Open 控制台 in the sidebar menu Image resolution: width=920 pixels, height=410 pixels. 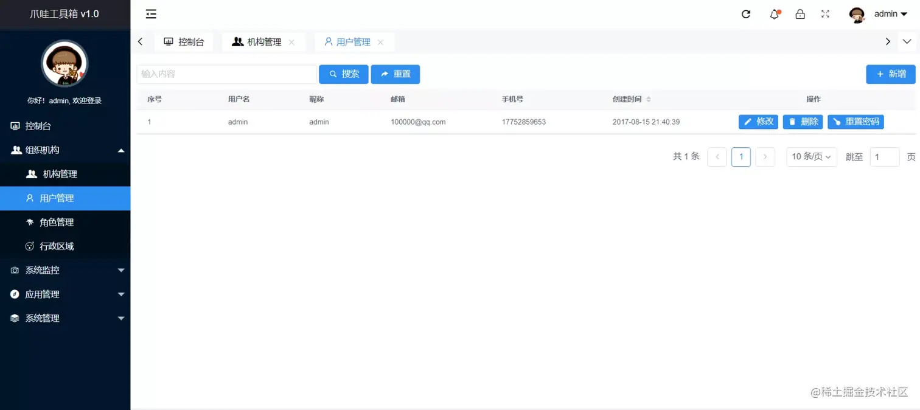(x=65, y=126)
